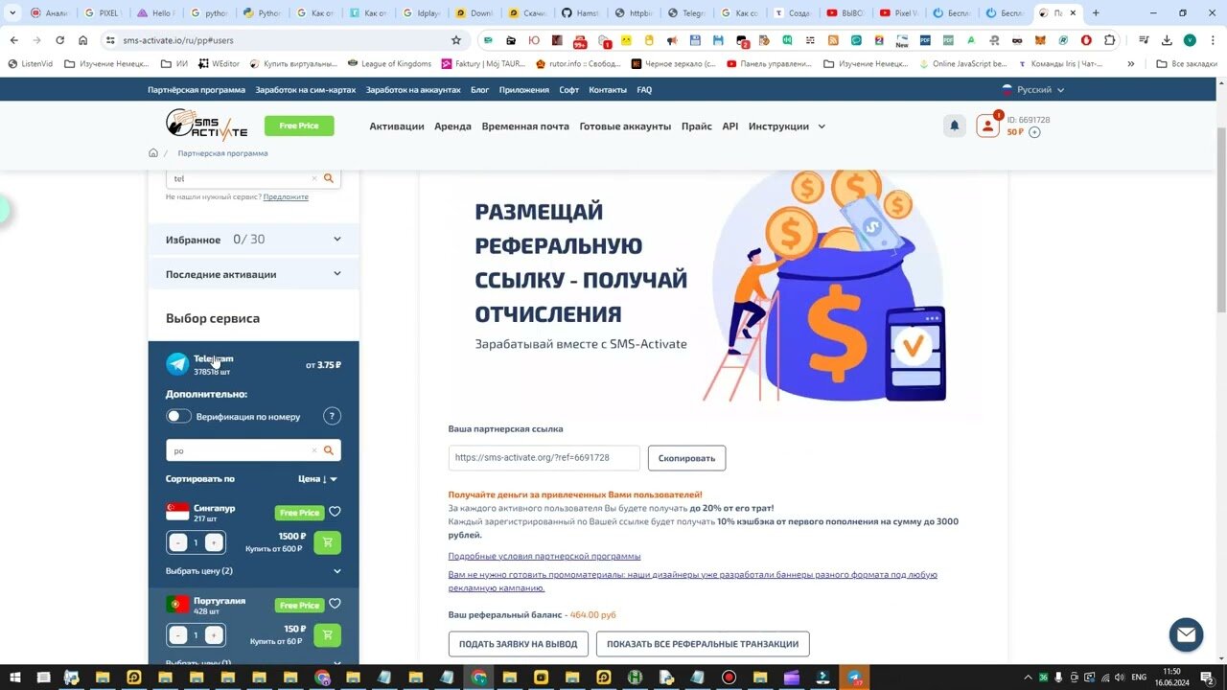Open Все закладки bookmarks folder
The image size is (1227, 690).
pos(1189,64)
